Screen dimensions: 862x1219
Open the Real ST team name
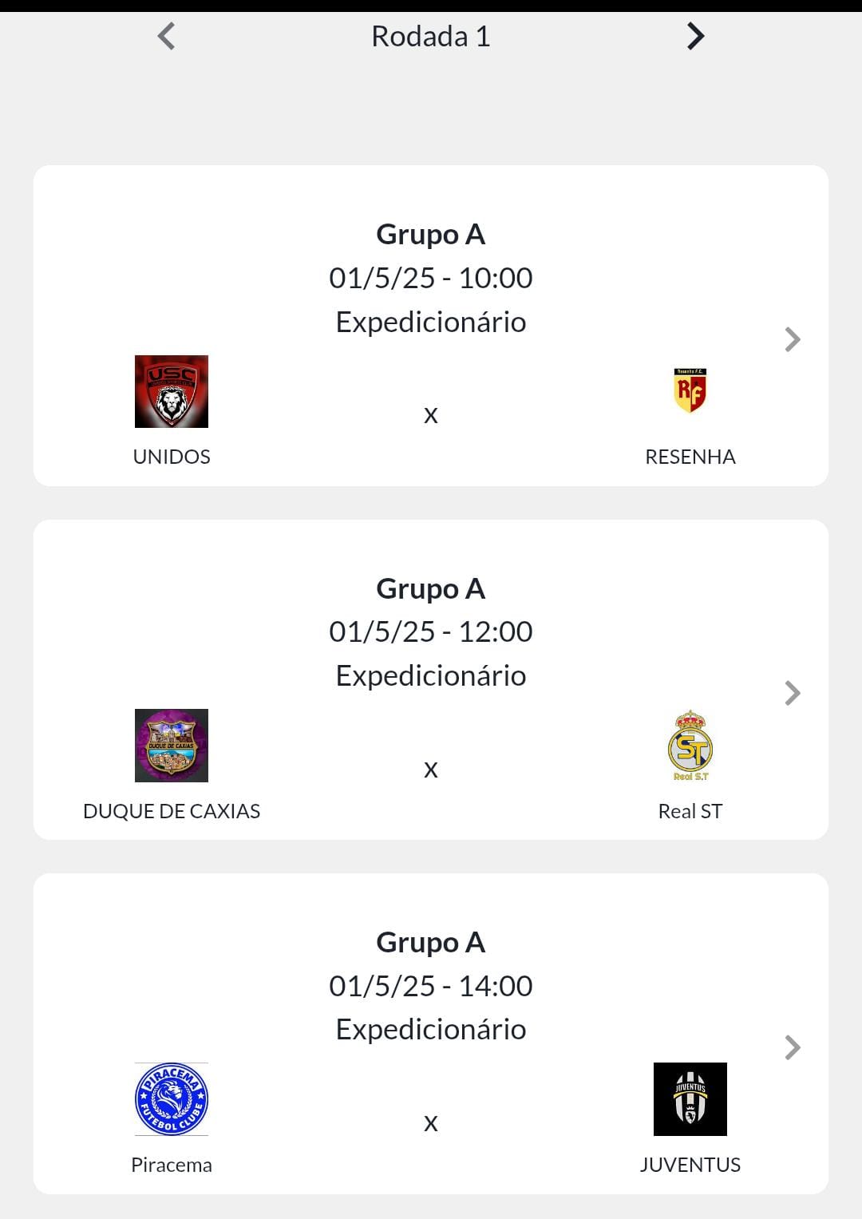pyautogui.click(x=690, y=811)
